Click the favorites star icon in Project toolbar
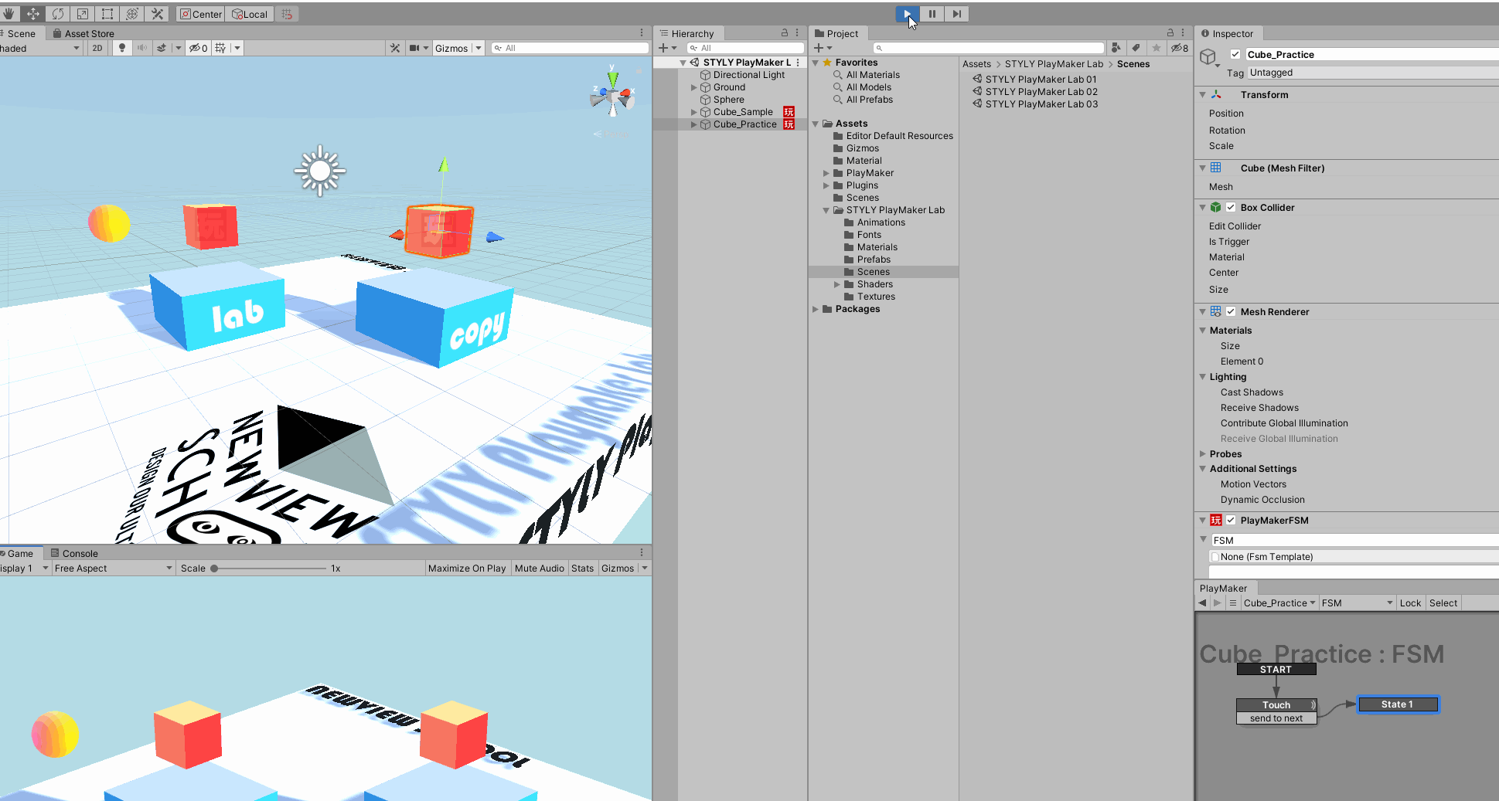The height and width of the screenshot is (801, 1499). click(1157, 48)
